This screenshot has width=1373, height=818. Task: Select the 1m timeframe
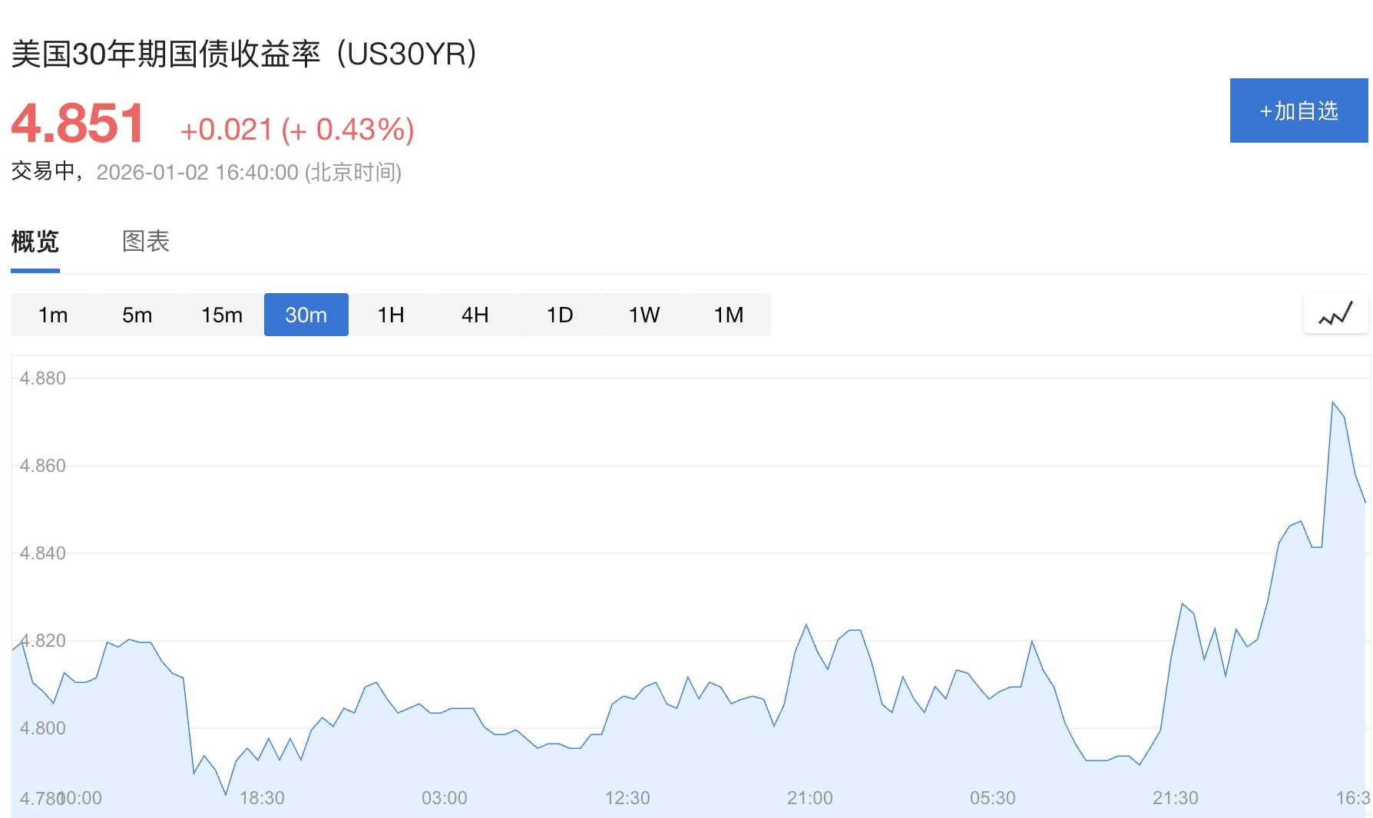click(x=53, y=315)
